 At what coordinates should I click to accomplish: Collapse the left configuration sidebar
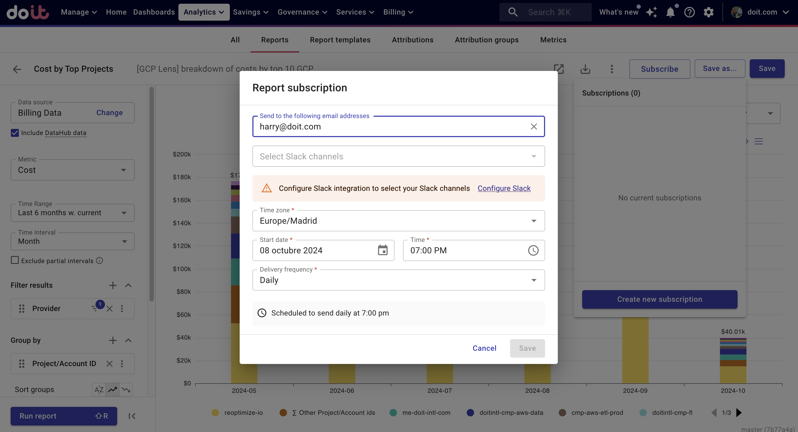[x=132, y=416]
